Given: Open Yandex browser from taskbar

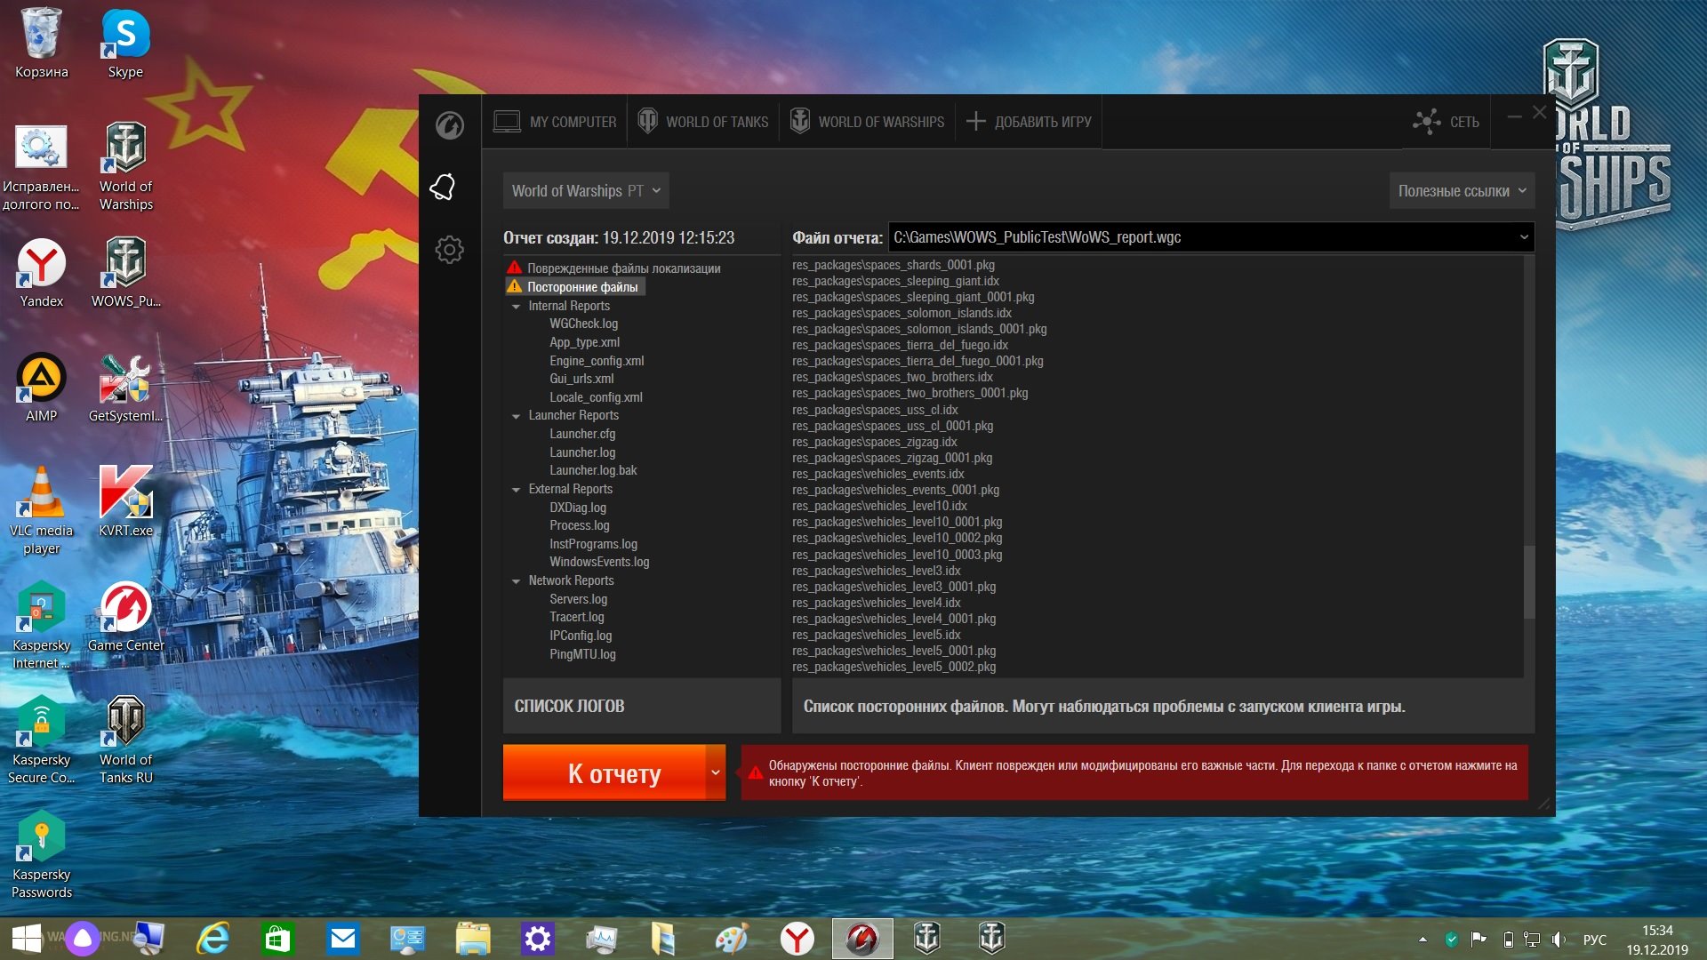Looking at the screenshot, I should (x=797, y=939).
